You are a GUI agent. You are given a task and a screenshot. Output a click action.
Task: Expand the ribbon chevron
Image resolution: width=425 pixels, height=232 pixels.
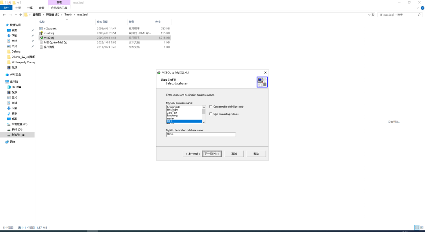coord(418,8)
